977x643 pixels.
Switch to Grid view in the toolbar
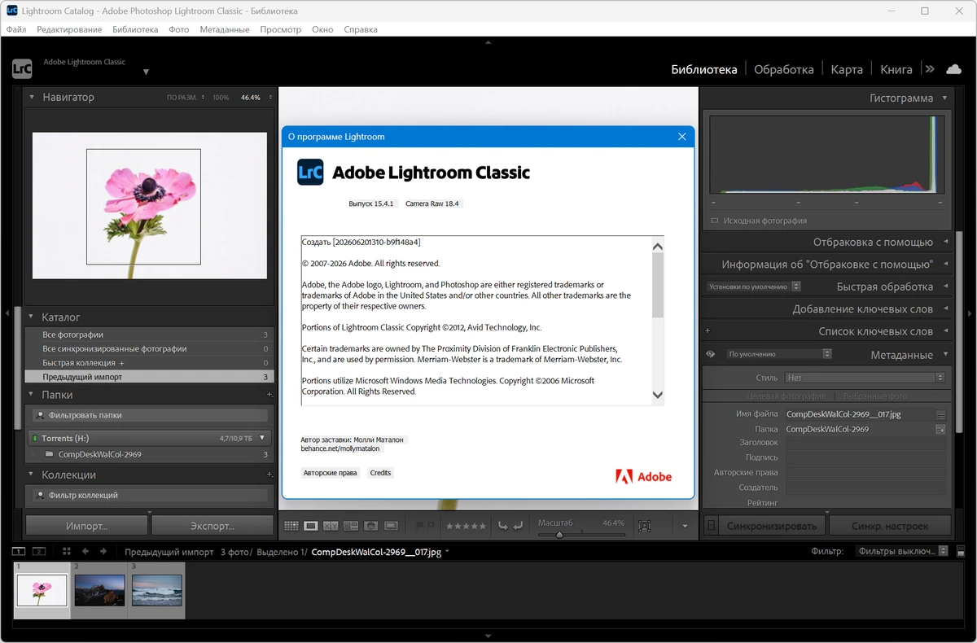coord(291,526)
